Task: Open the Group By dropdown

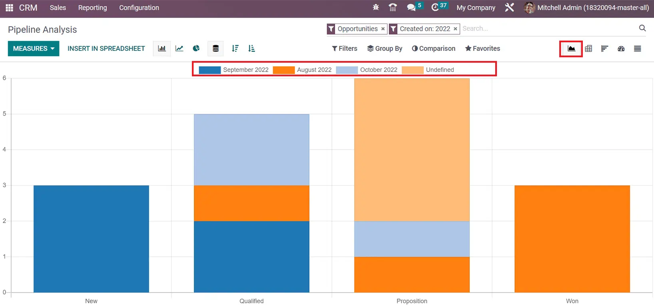Action: point(385,49)
